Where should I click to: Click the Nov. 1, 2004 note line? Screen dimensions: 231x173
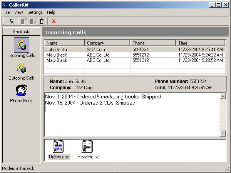[x=104, y=96]
